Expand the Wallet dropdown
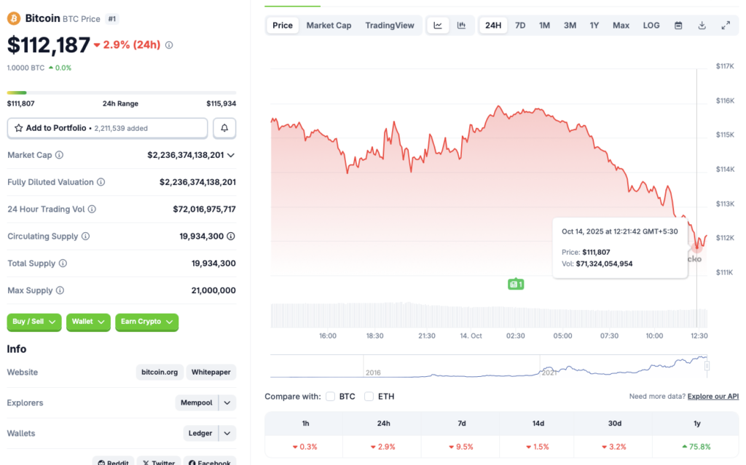Viewport: 746px width, 465px height. click(x=88, y=322)
